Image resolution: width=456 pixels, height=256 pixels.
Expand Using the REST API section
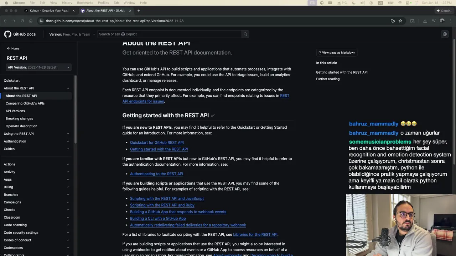(x=68, y=134)
